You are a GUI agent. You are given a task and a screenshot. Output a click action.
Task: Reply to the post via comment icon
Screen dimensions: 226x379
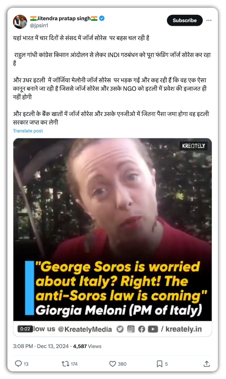[x=18, y=364]
